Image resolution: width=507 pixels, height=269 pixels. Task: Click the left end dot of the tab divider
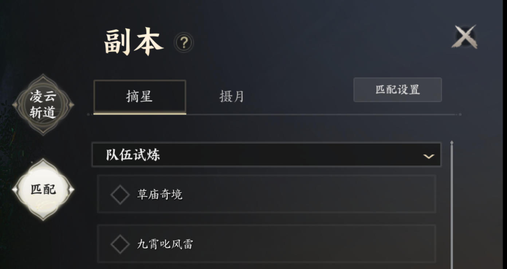(x=89, y=114)
